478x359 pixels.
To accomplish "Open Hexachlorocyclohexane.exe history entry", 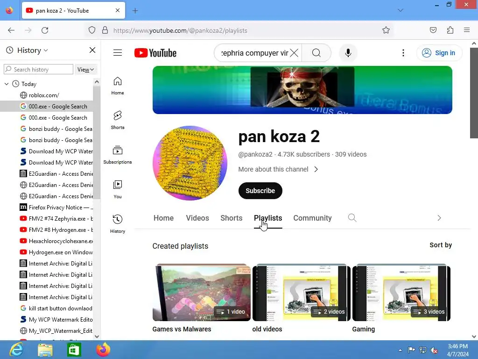I will (x=56, y=241).
